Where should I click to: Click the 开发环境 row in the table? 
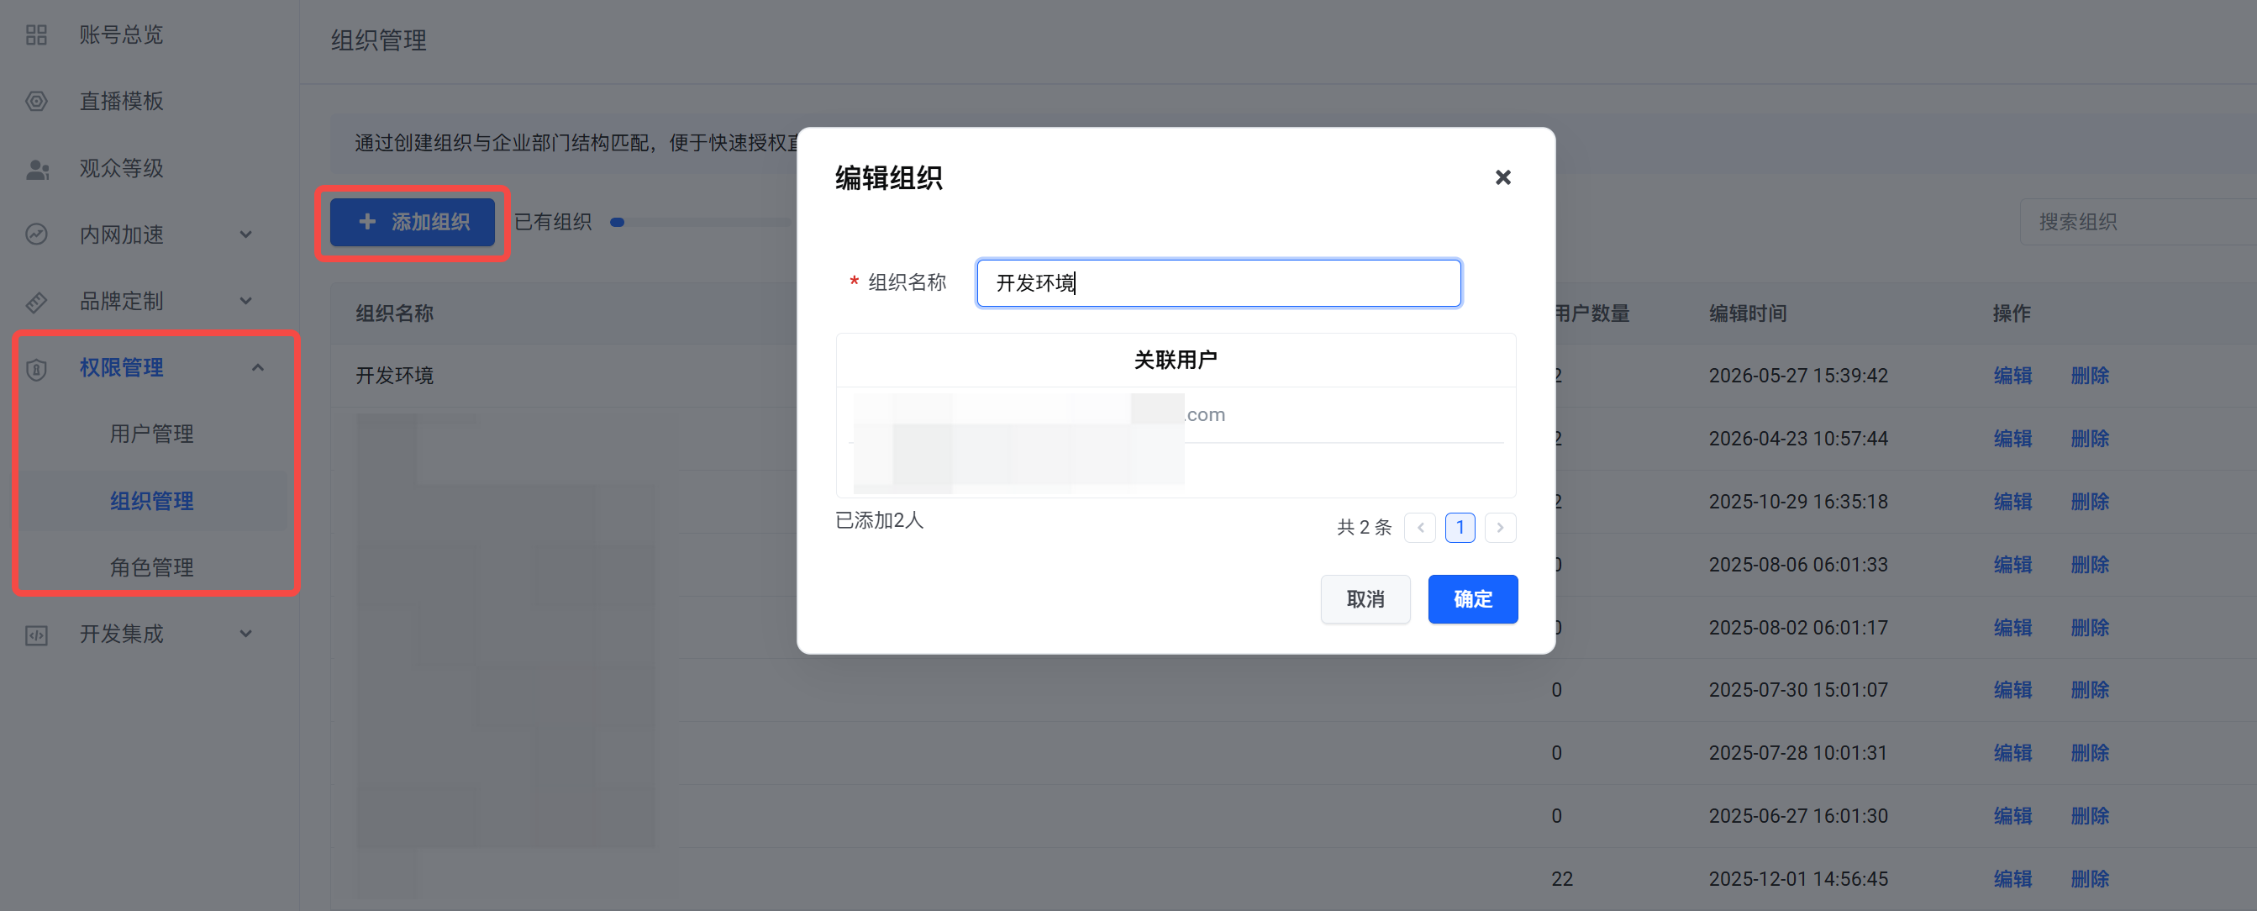pos(1293,376)
